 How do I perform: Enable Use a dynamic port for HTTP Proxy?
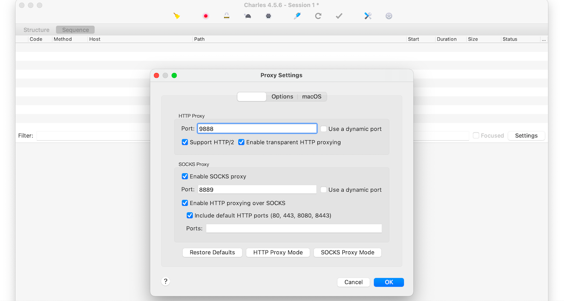pos(324,129)
